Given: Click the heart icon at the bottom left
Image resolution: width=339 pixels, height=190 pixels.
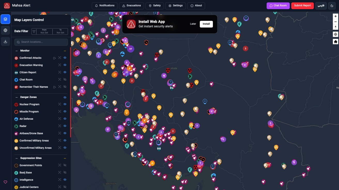Looking at the screenshot, I should coord(5,182).
